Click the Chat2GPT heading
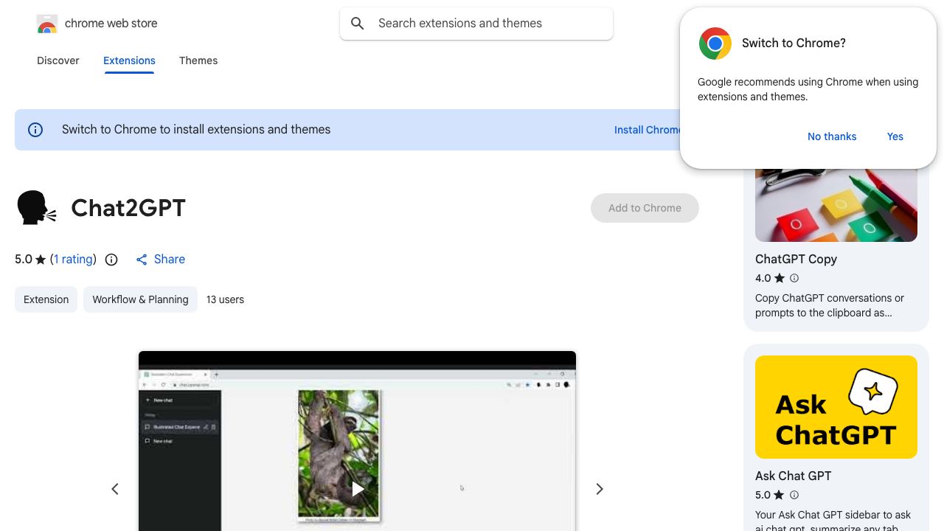 (128, 208)
